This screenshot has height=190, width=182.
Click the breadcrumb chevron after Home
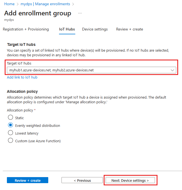[17, 4]
